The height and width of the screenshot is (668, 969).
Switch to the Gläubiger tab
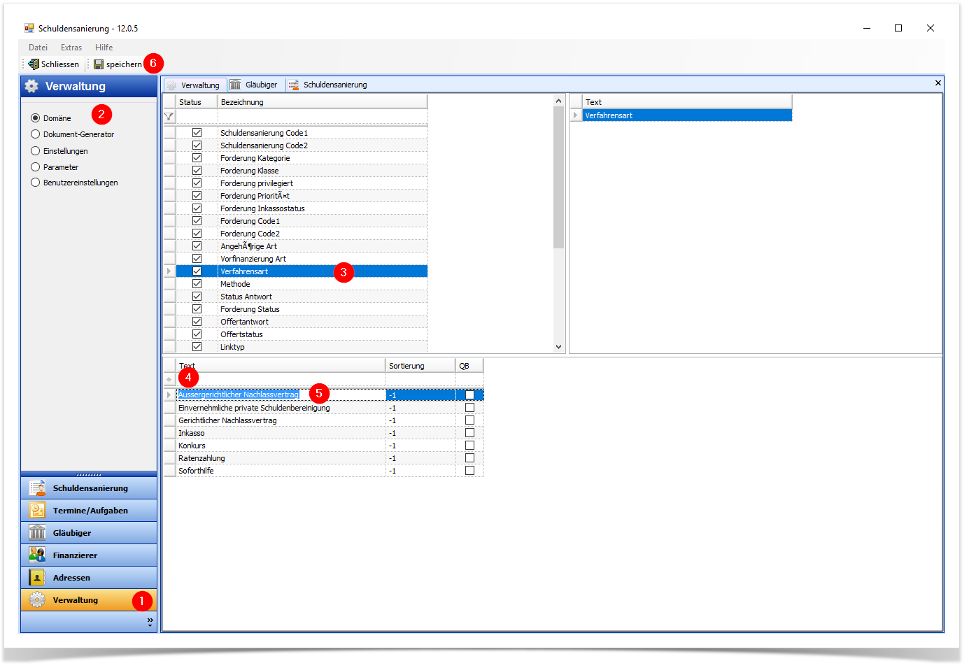[254, 85]
